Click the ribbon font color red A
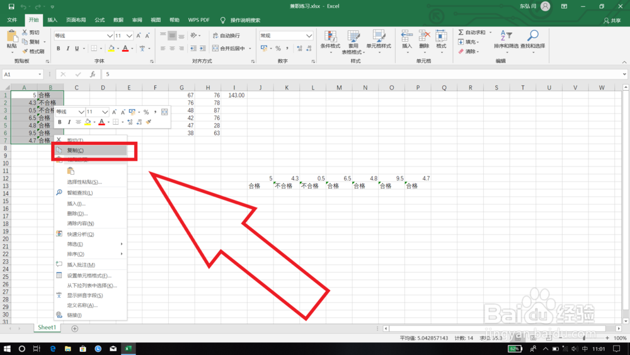 [x=125, y=49]
